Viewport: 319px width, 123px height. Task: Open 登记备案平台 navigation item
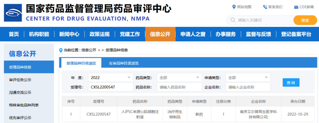point(296,34)
